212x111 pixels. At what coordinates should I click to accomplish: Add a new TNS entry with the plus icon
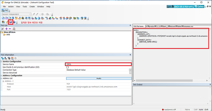pos(6,29)
